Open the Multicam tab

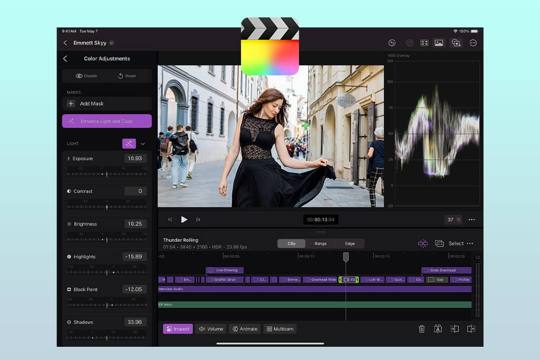coord(280,329)
